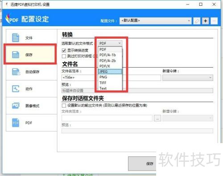This screenshot has width=223, height=176.
Task: Click the PDF logo in header
Action: coord(12,19)
